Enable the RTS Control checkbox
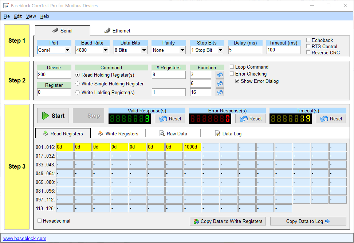Screen dimensions: 354x243 click(308, 46)
